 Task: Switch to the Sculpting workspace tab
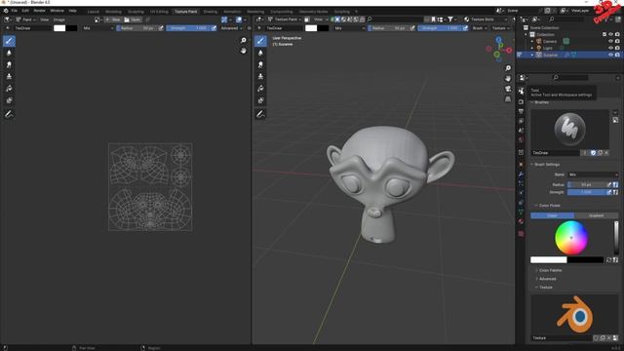(136, 12)
